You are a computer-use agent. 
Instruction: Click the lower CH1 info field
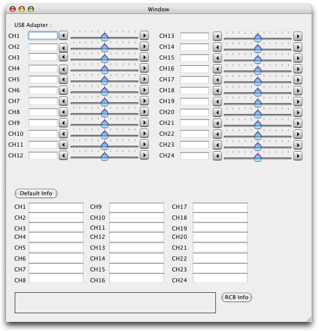point(56,207)
